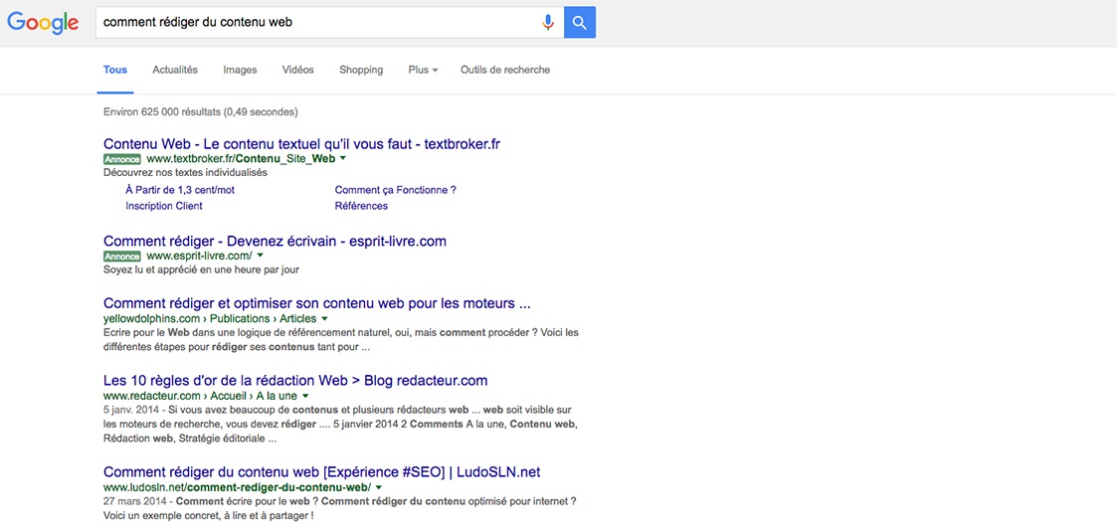Click snippet 'Ecrire pour le Web dans une logique'
Image resolution: width=1117 pixels, height=531 pixels.
click(x=342, y=340)
